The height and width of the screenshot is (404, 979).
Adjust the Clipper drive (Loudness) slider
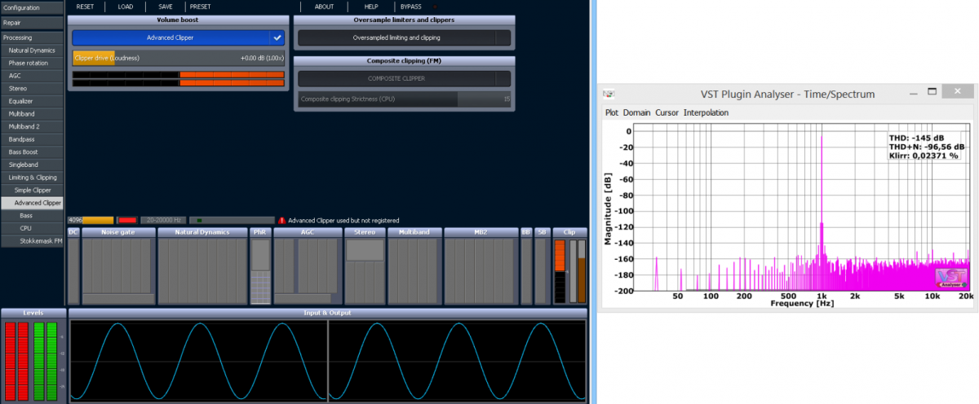tap(178, 58)
